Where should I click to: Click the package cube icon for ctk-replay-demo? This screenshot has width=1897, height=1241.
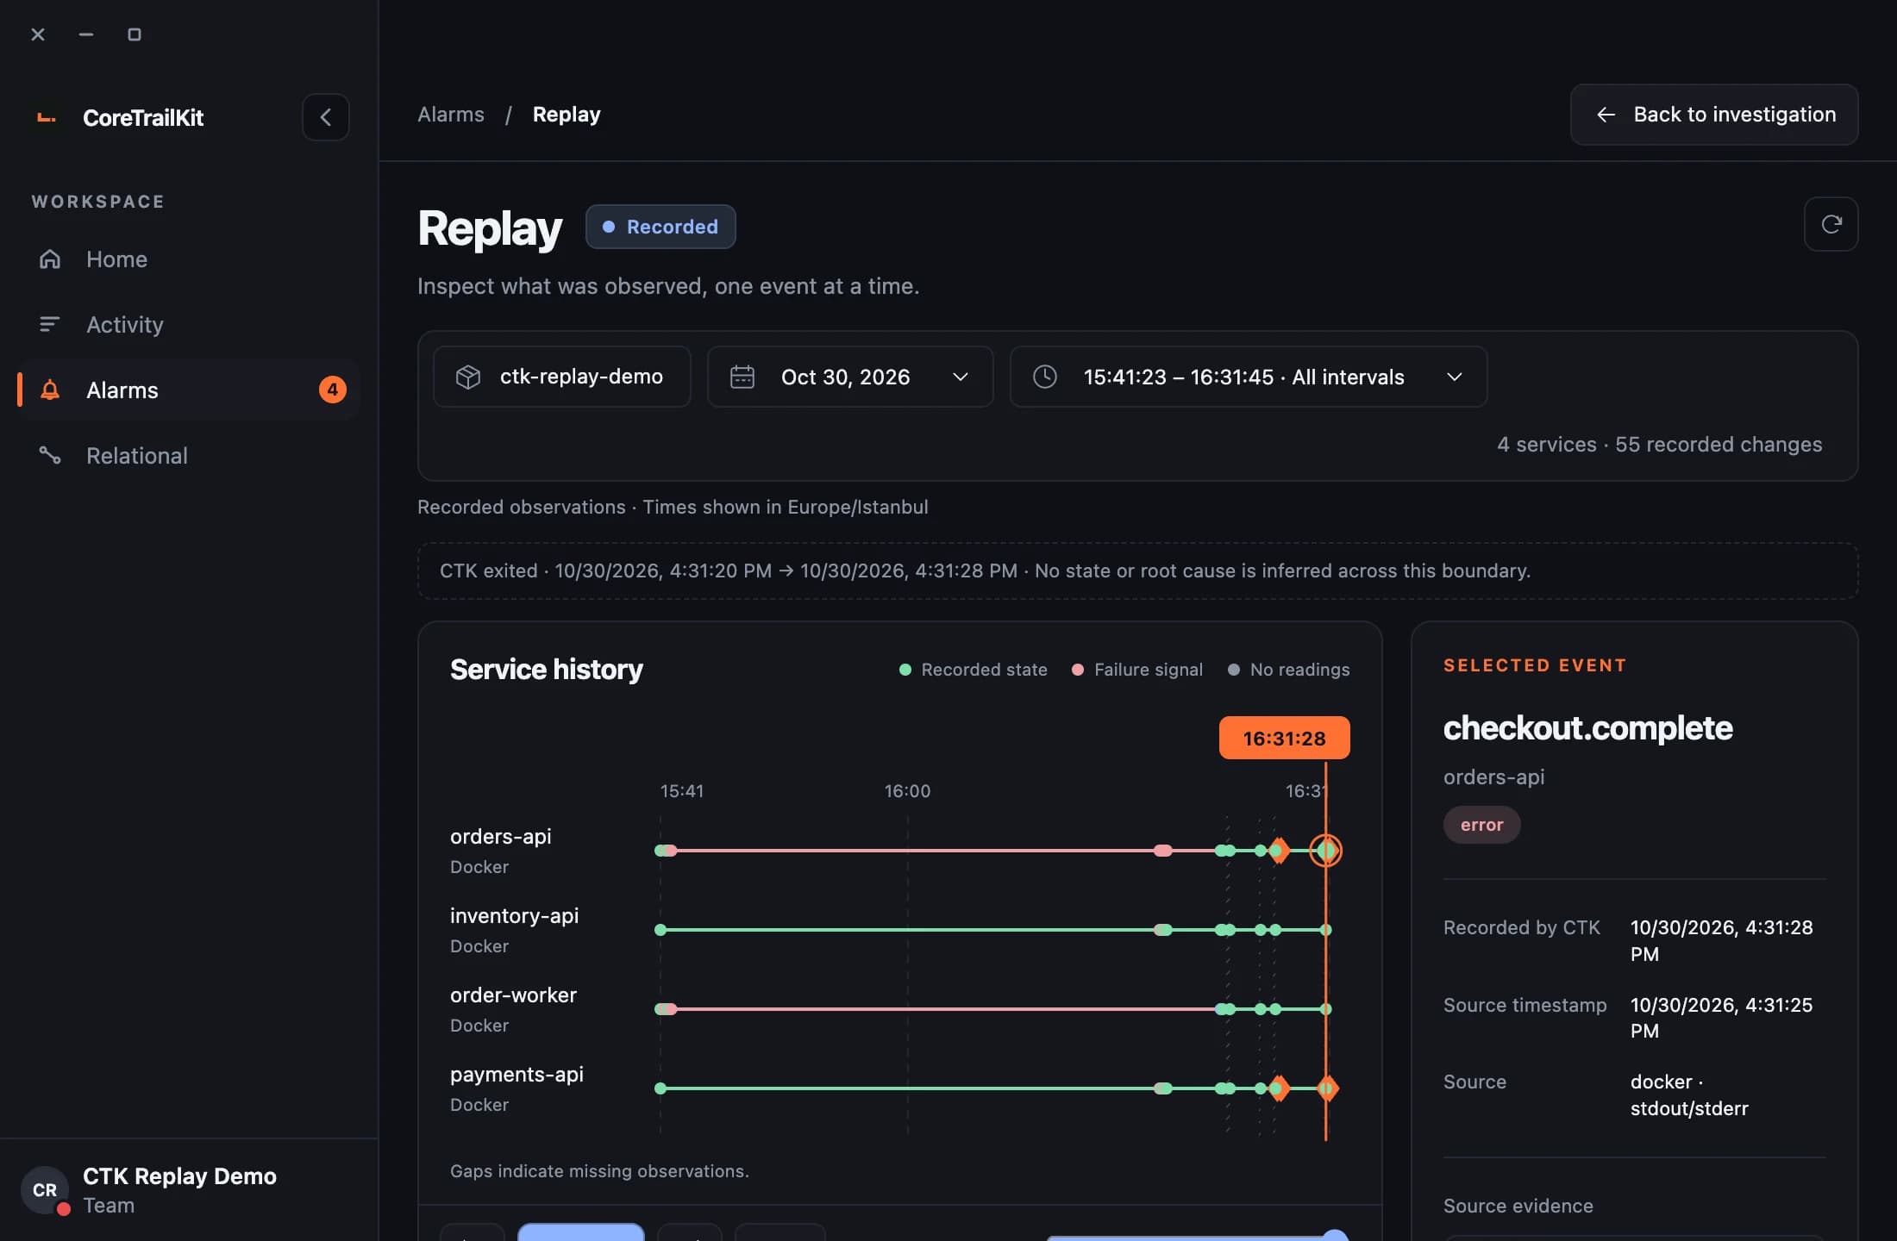click(468, 377)
